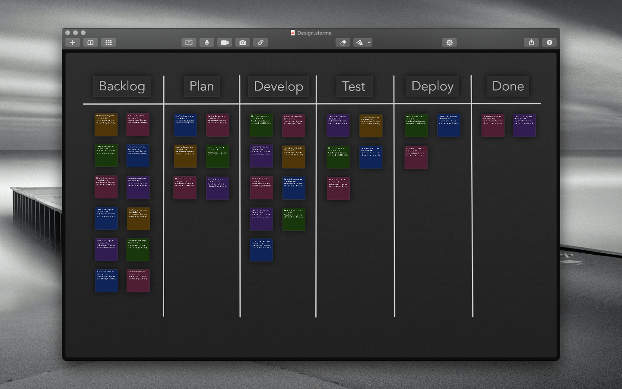Select the orange note in the Develop column
This screenshot has width=622, height=389.
294,156
